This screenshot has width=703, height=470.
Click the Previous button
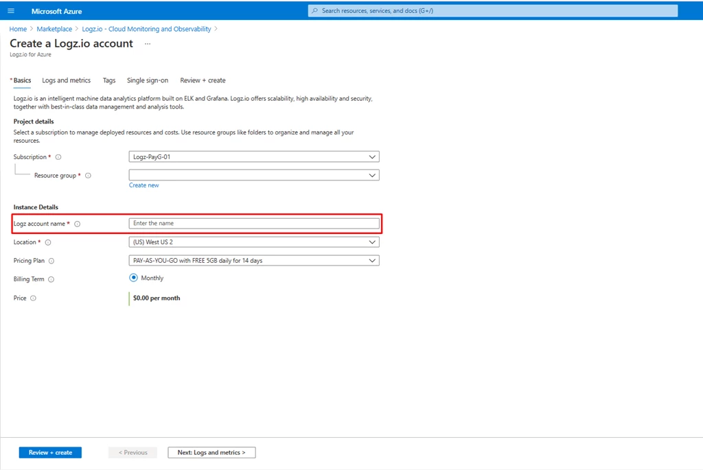(x=132, y=453)
